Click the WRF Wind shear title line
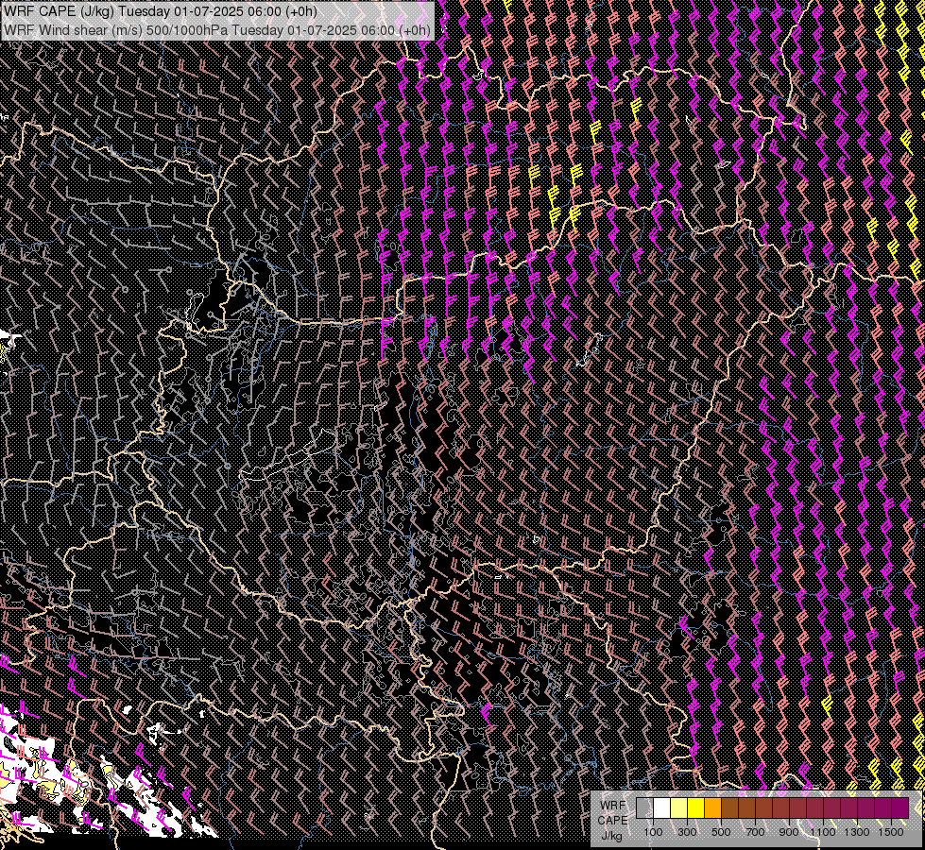925x850 pixels. tap(217, 30)
